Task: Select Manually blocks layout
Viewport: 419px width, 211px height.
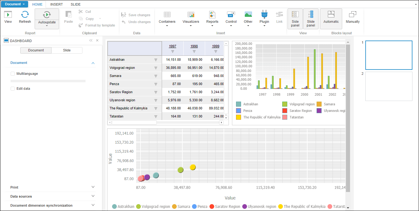Action: coord(352,18)
